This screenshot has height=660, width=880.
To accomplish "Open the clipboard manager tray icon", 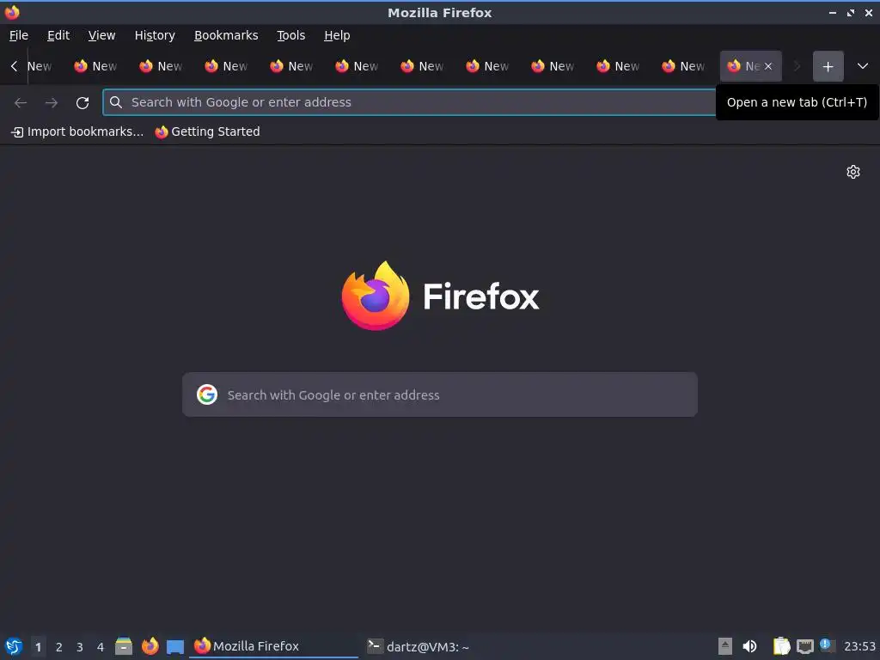I will click(781, 646).
